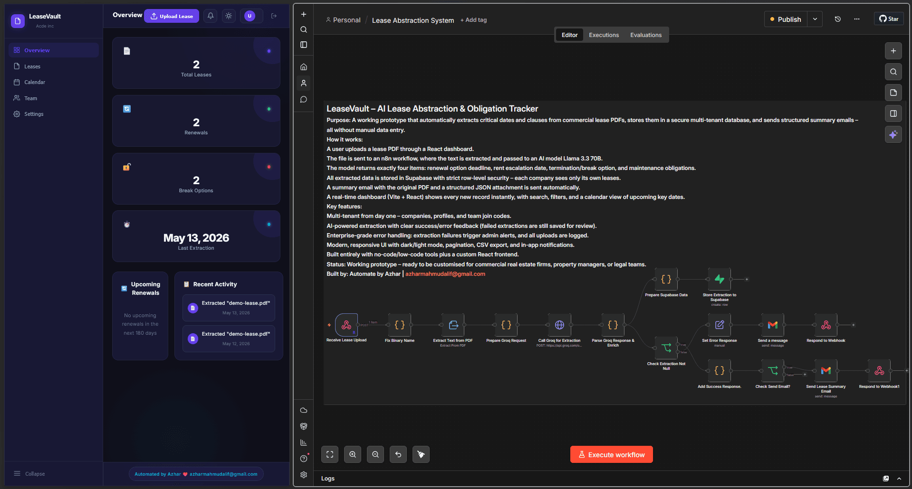Screen dimensions: 912x489
Task: Click the Last Extraction date card
Action: click(196, 236)
